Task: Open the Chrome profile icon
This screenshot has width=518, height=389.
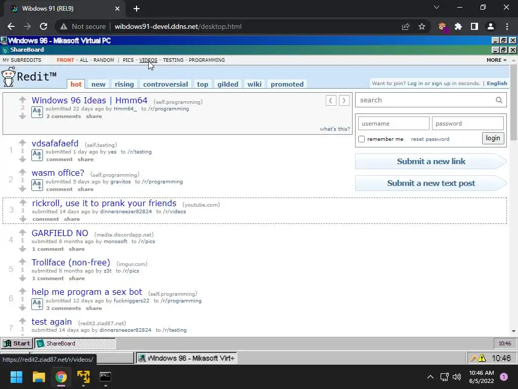Action: [x=491, y=26]
